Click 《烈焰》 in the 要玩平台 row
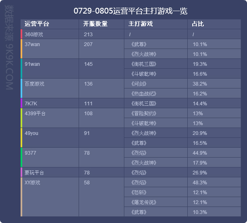Image resolution: width=247 pixels, height=223 pixels. tap(139, 173)
